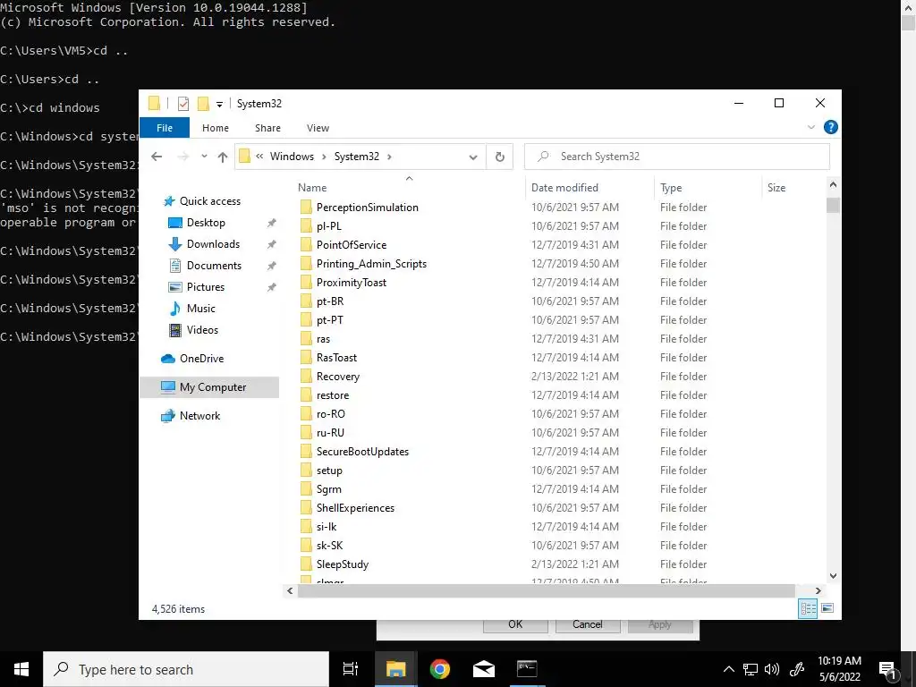Open the File tab

tap(165, 127)
